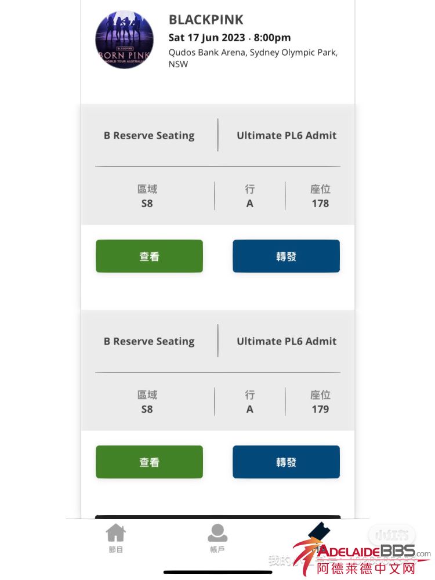Tap the Sat 17 Jun 2023 date text
This screenshot has width=435, height=580.
click(x=229, y=38)
